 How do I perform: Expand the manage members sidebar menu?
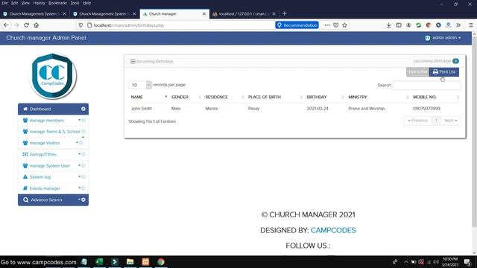tap(53, 121)
